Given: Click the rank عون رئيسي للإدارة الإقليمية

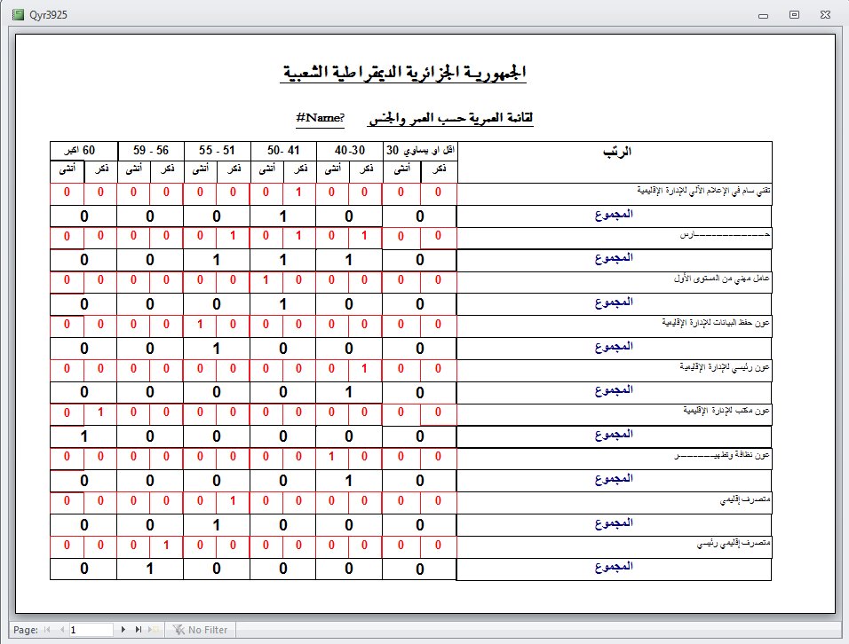Looking at the screenshot, I should (x=725, y=368).
